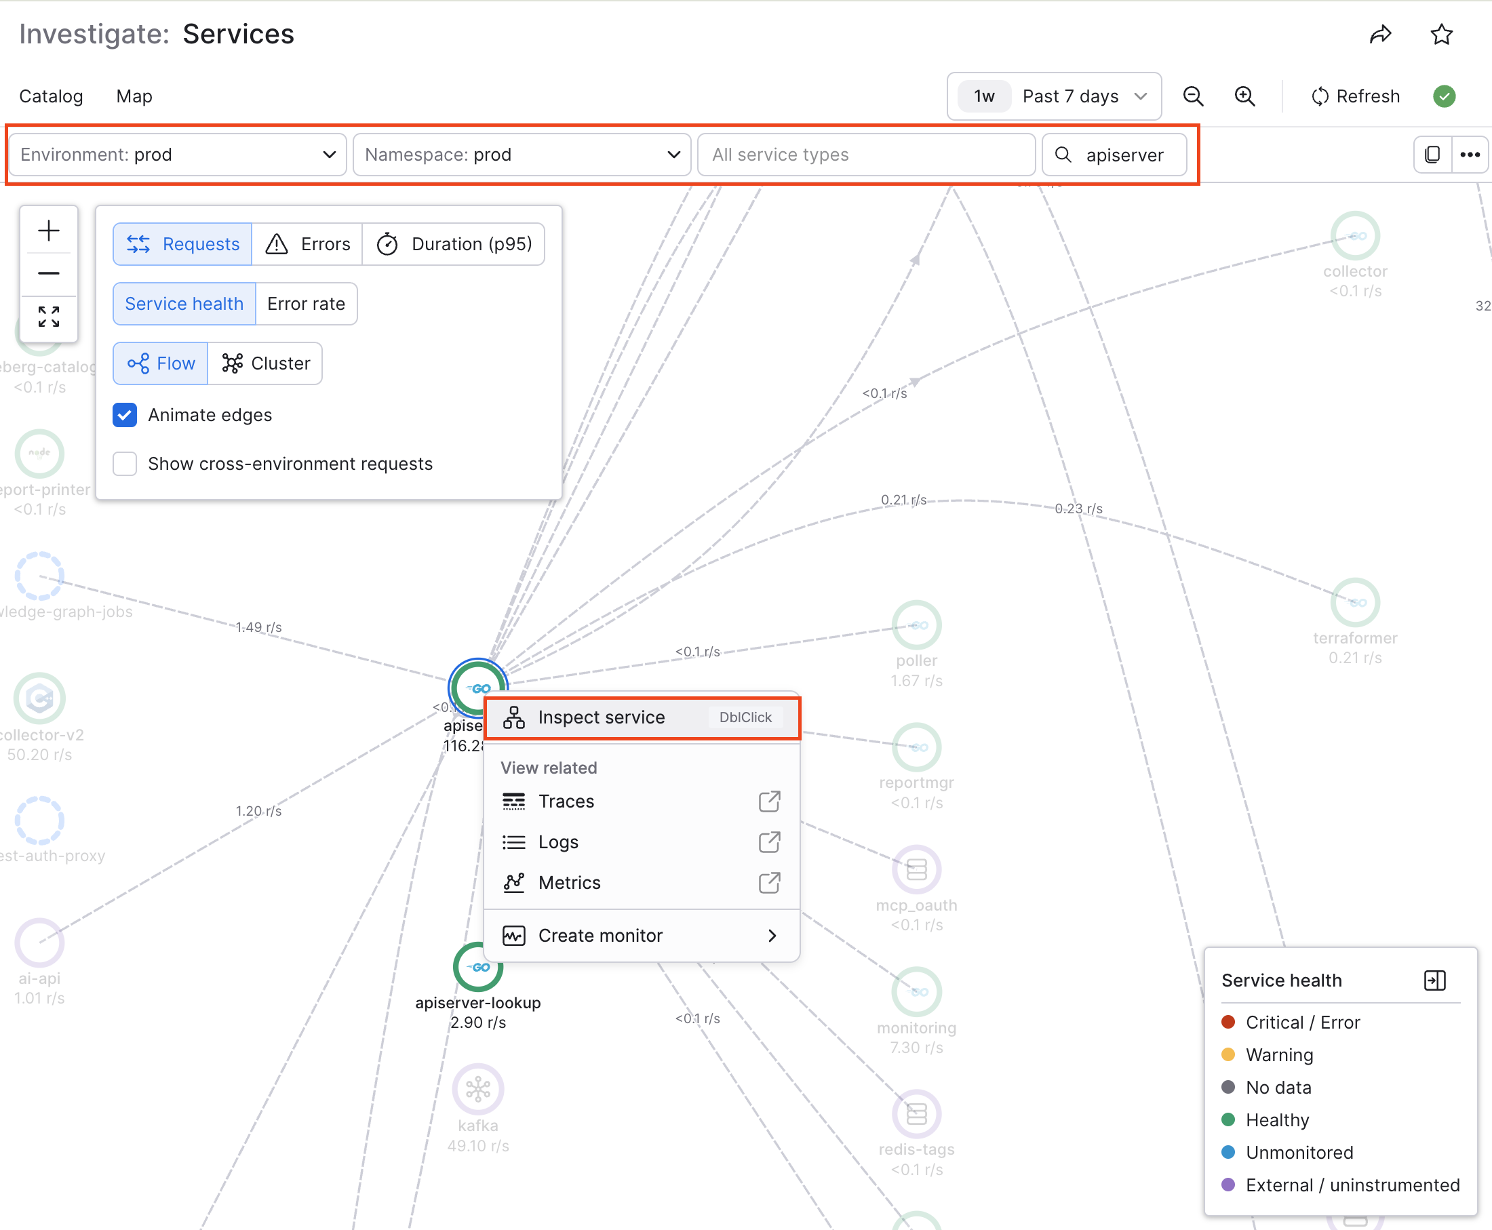1492x1230 pixels.
Task: Select the collector-v2 service node
Action: (39, 698)
